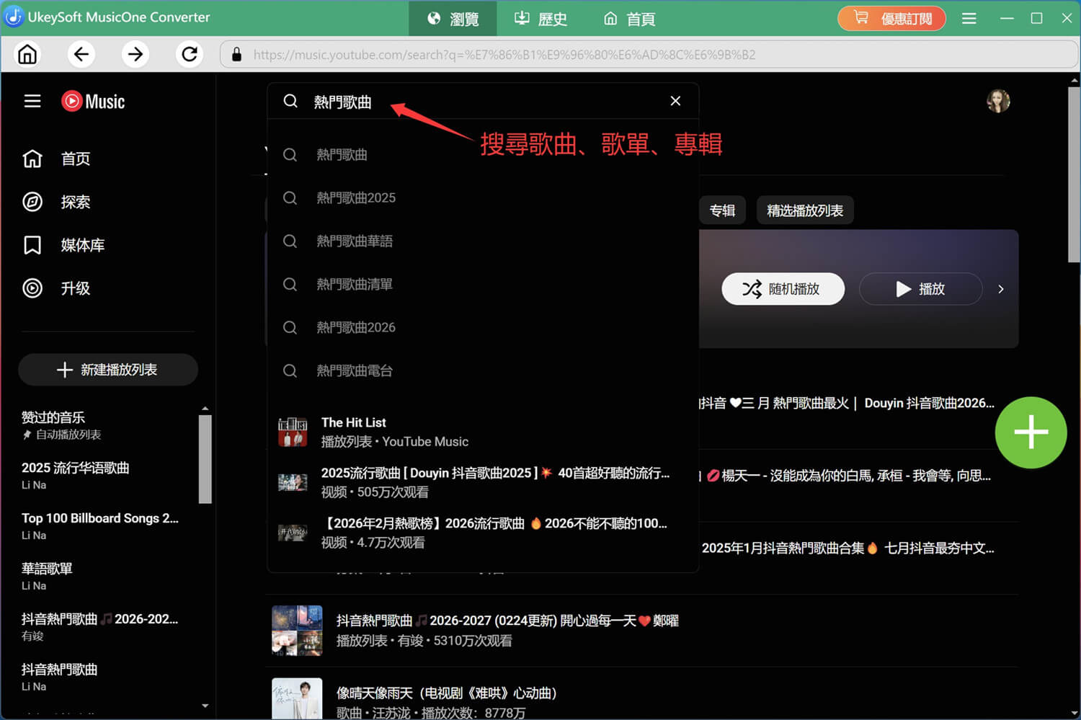This screenshot has height=720, width=1081.
Task: Click the 優惠訂閱 subscription button
Action: 891,18
